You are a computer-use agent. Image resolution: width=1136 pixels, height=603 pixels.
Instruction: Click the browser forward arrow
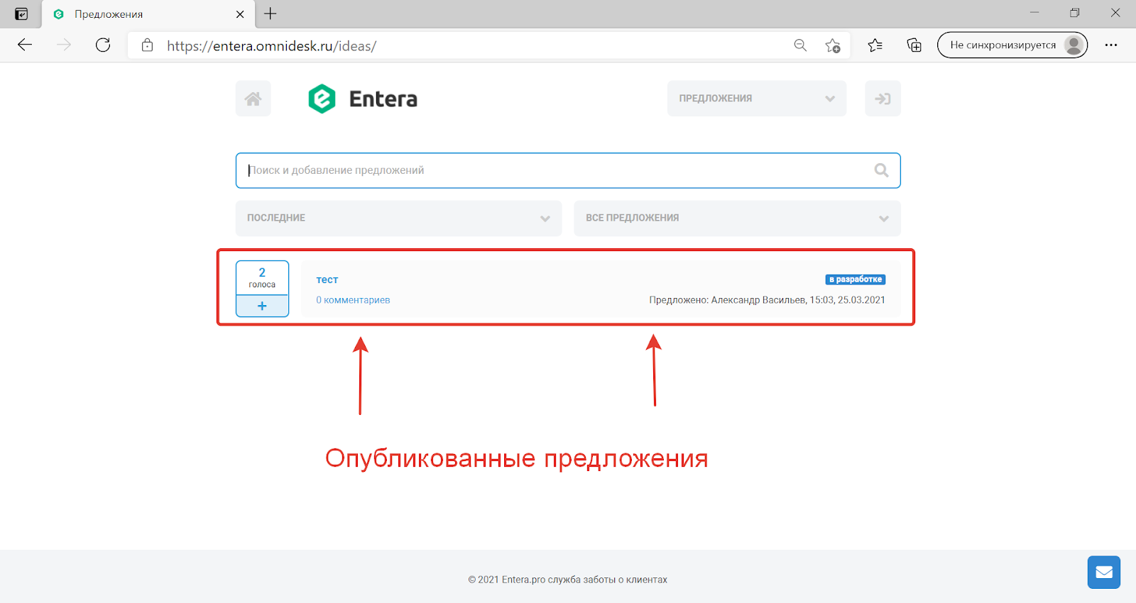pos(64,45)
